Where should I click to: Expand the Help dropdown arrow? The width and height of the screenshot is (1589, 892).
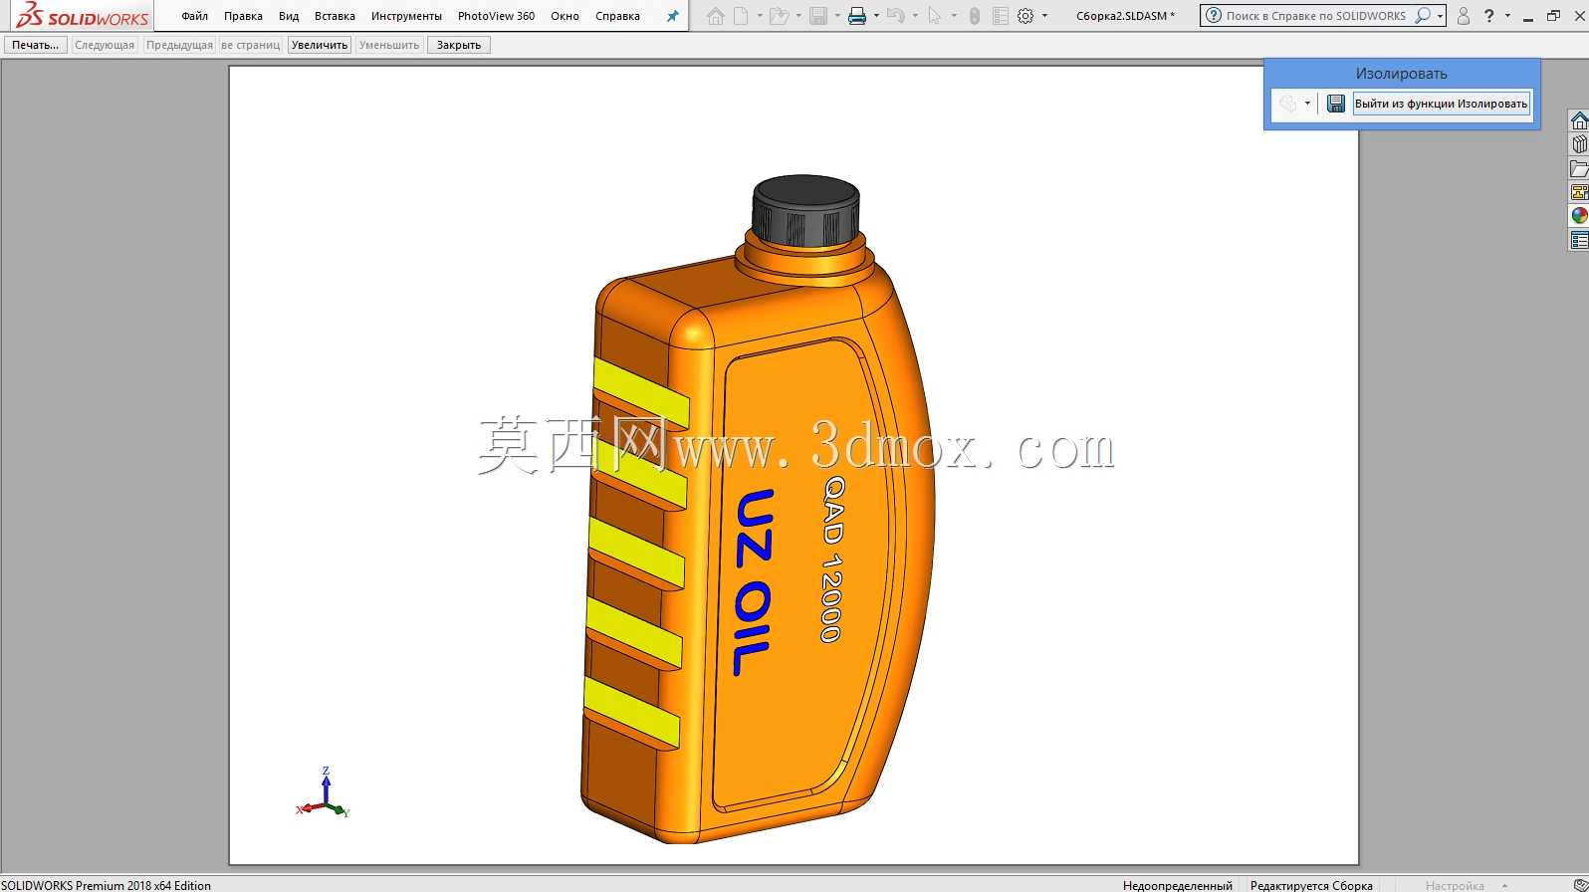pyautogui.click(x=1507, y=16)
